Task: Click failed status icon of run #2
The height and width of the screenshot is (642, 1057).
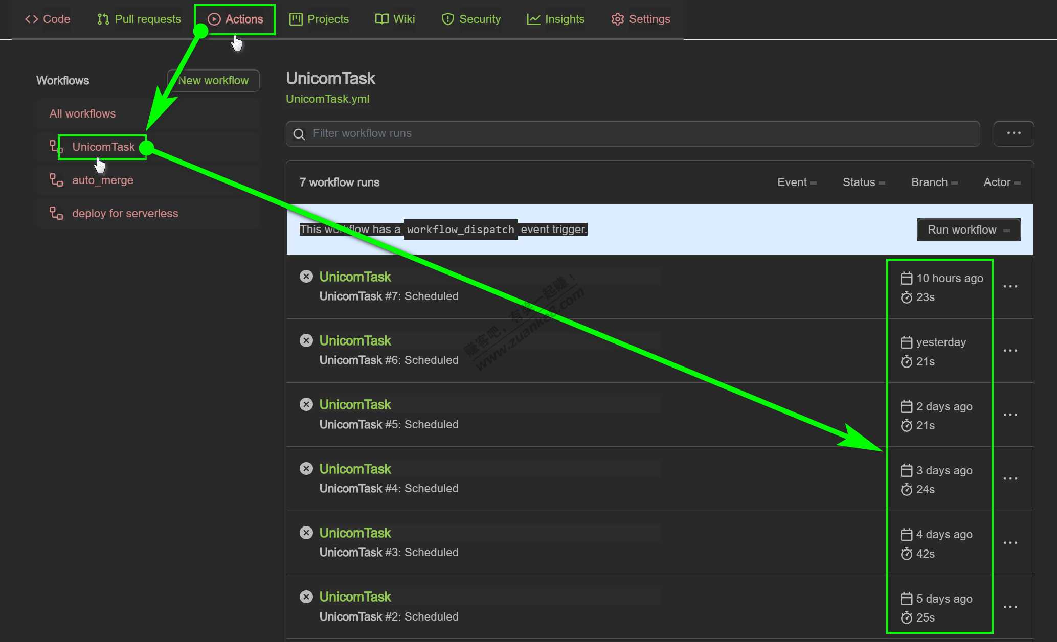Action: [306, 597]
